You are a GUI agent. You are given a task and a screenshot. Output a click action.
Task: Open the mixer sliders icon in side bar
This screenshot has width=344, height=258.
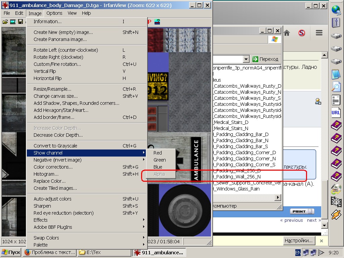tap(336, 23)
